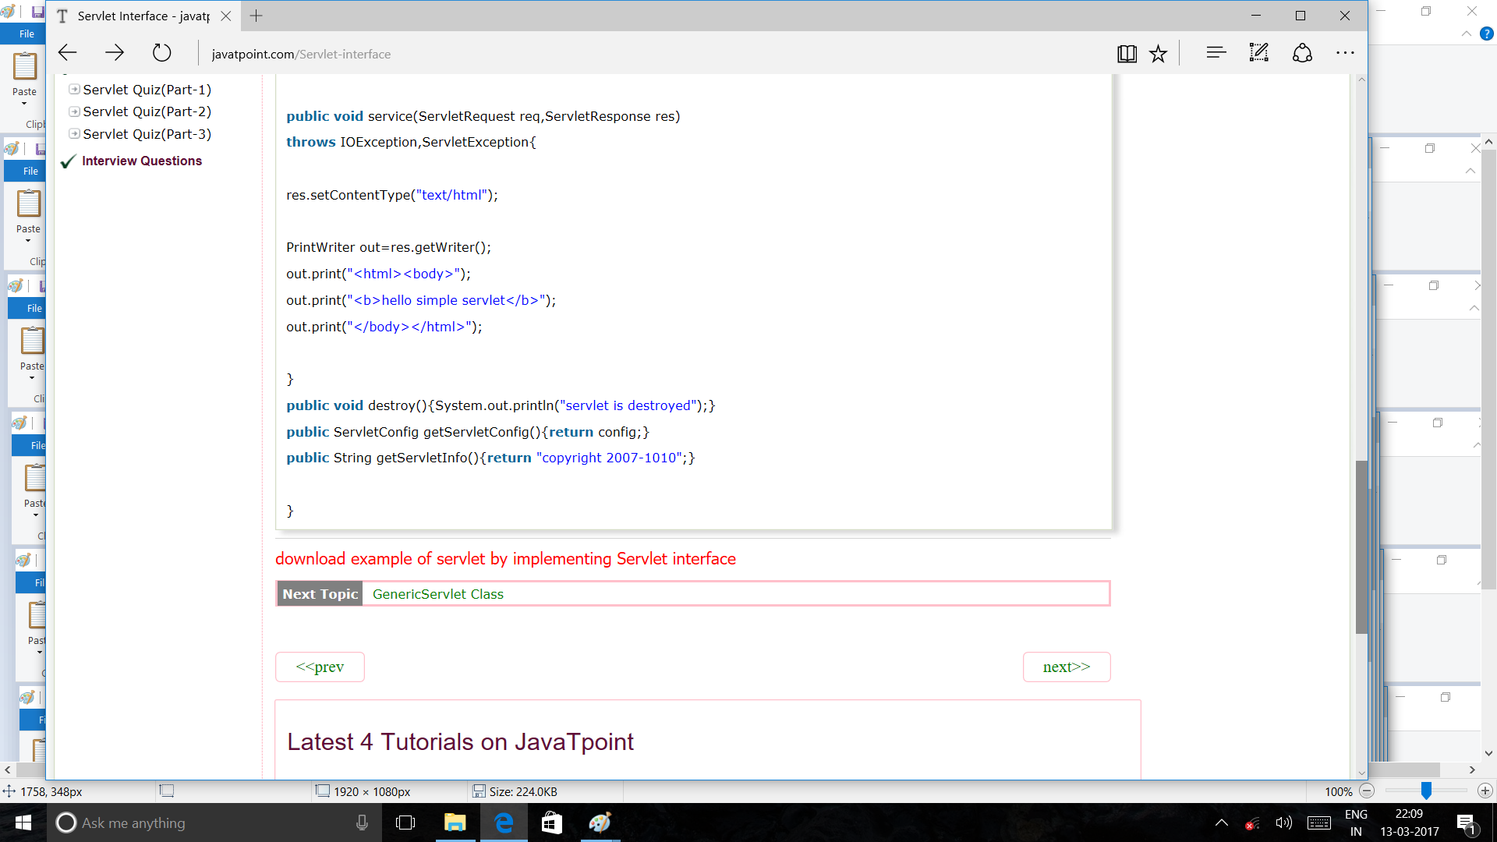Expand Servlet Quiz(Part-3) tree item
Screen dimensions: 1497x842
74,134
